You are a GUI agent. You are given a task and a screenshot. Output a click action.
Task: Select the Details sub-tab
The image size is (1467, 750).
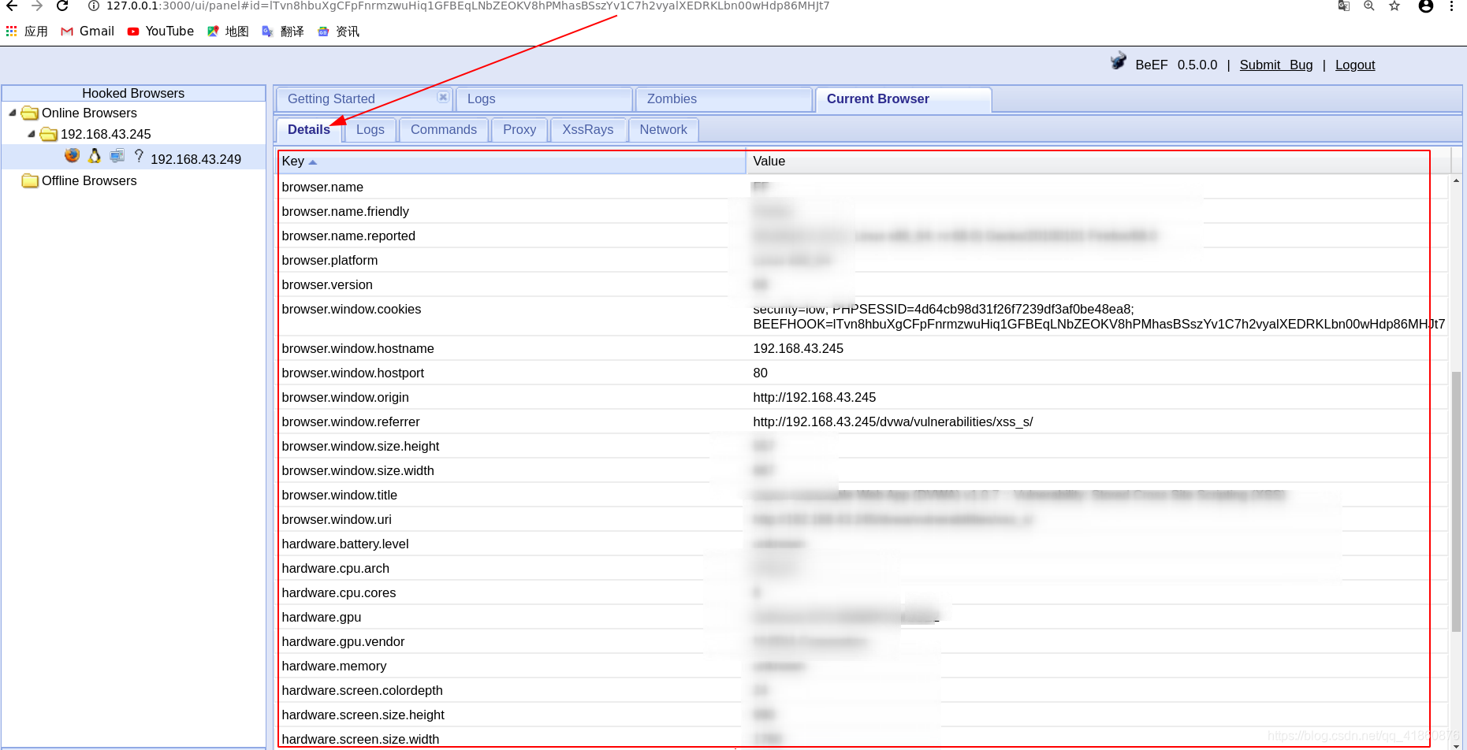(x=309, y=129)
